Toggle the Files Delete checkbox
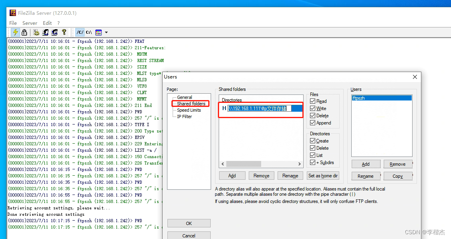This screenshot has width=451, height=239. pos(313,116)
